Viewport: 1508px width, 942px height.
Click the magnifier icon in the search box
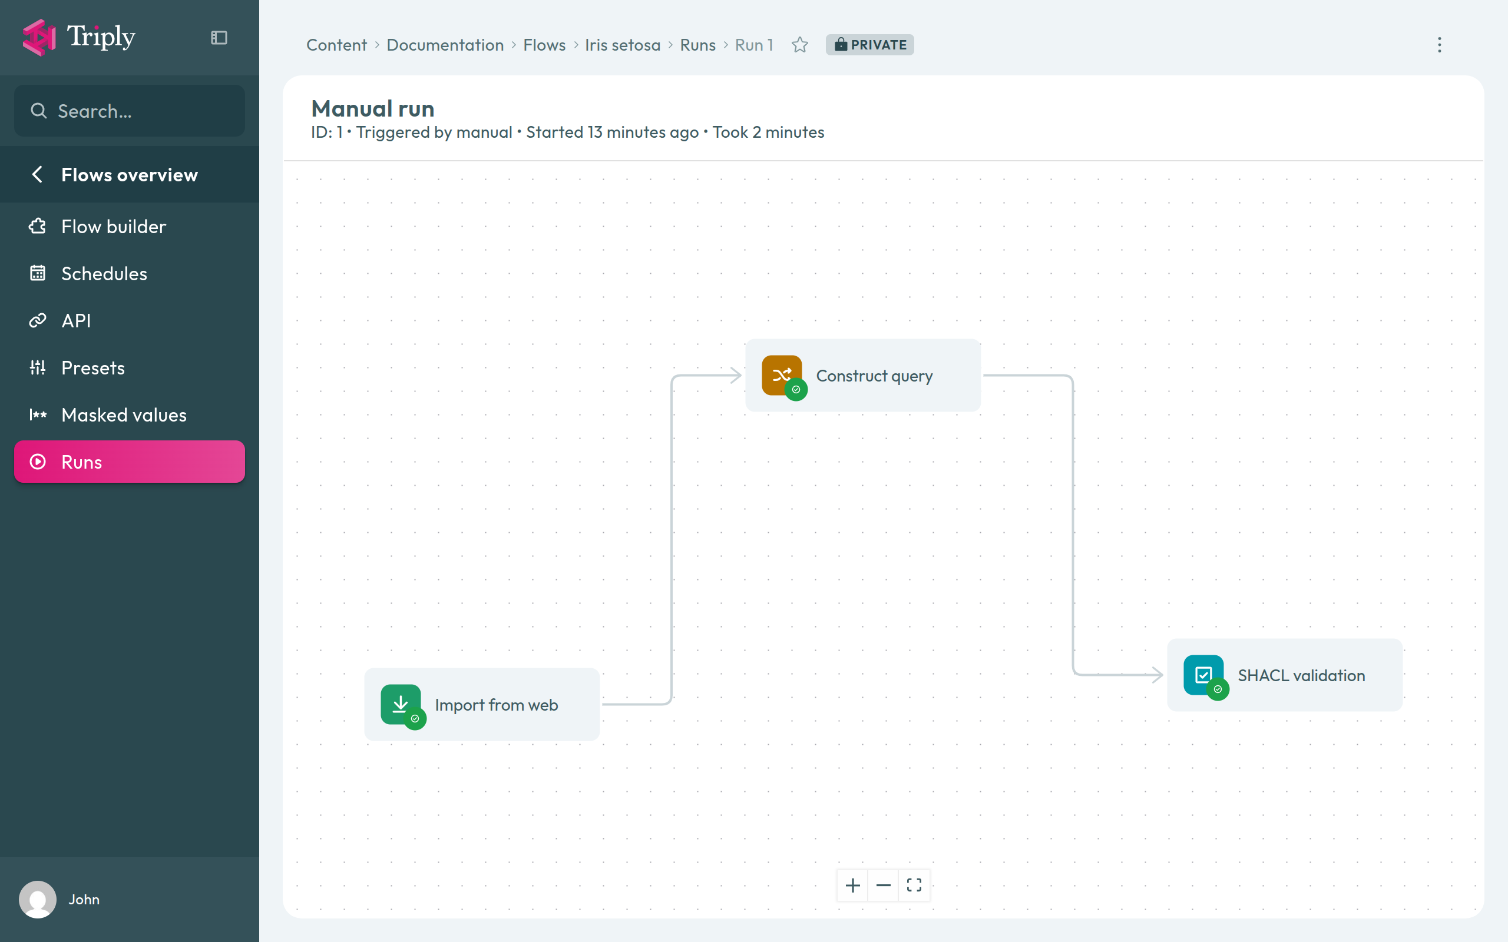click(39, 111)
